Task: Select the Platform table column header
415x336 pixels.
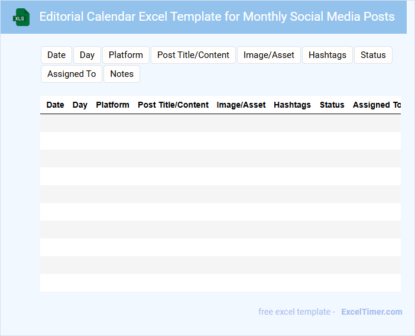Action: (112, 105)
